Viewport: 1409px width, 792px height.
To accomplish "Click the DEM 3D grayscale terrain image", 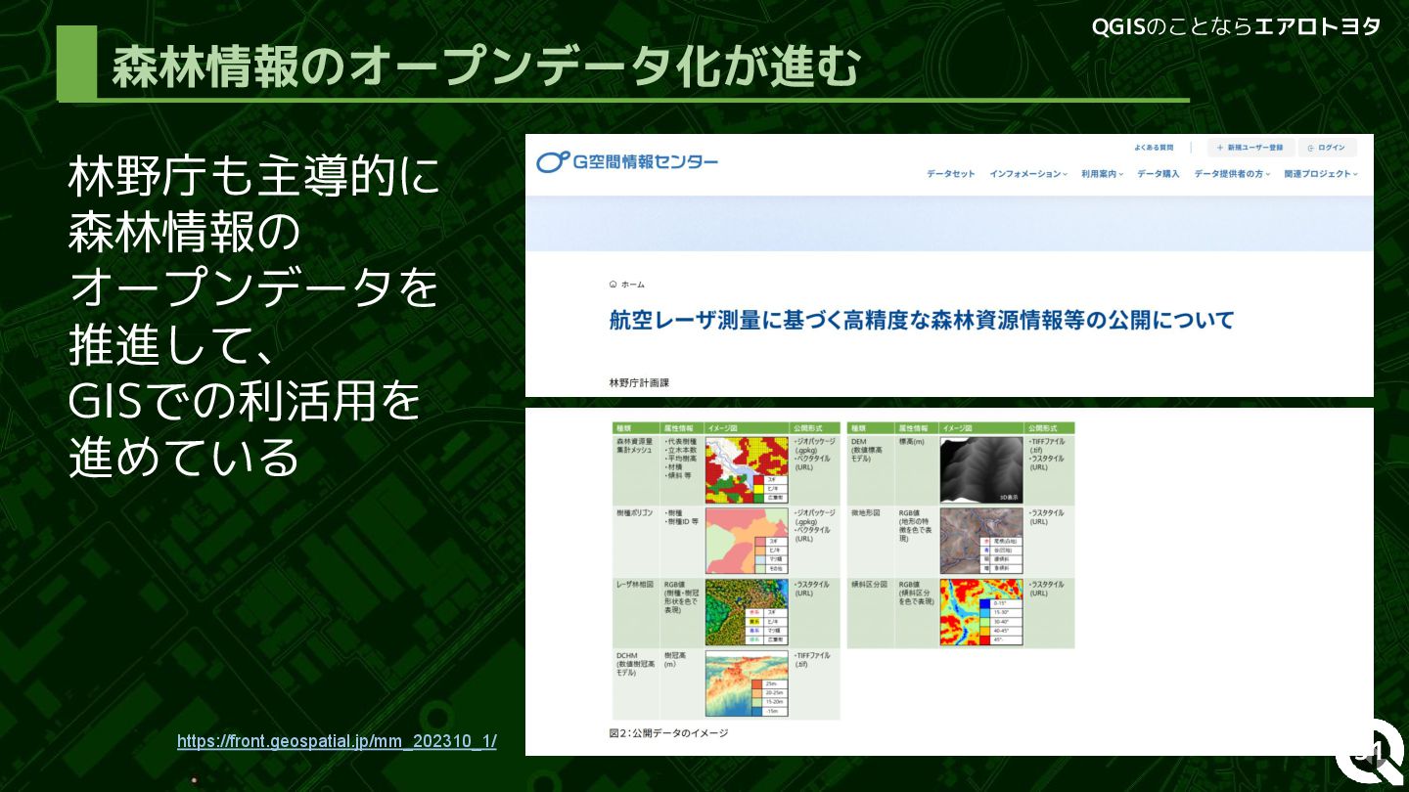I will pos(981,470).
